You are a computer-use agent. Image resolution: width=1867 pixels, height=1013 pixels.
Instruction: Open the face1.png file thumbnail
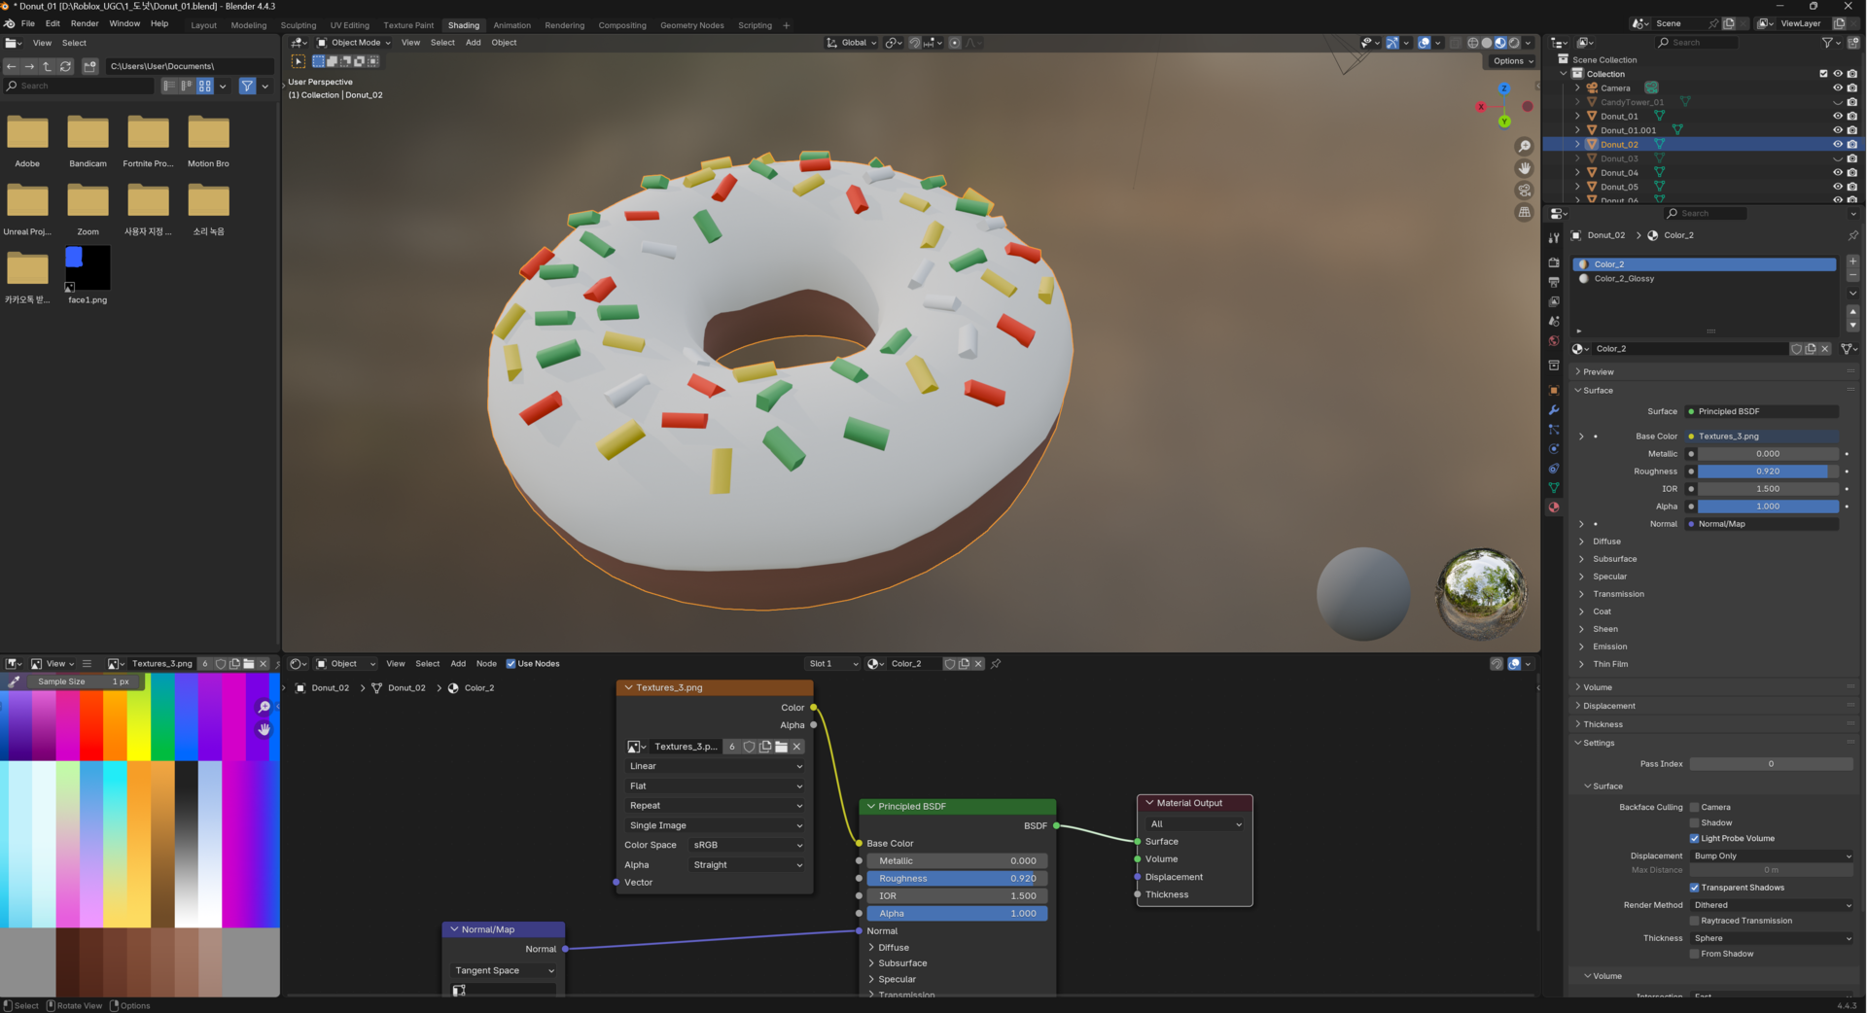click(x=87, y=267)
